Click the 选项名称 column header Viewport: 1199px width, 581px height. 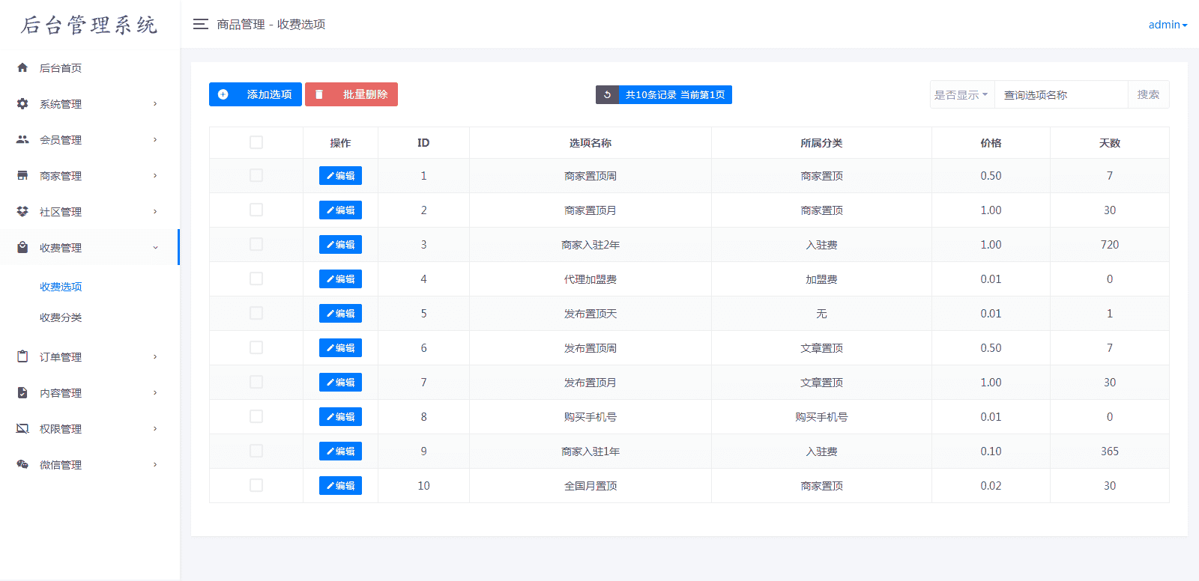coord(591,142)
